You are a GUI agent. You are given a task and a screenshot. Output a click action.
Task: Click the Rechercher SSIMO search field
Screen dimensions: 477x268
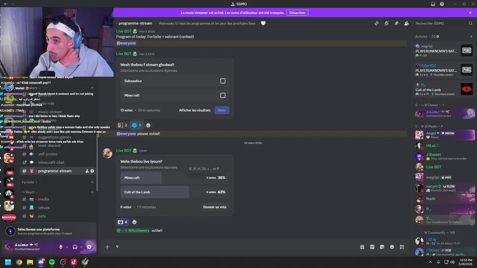pyautogui.click(x=444, y=23)
